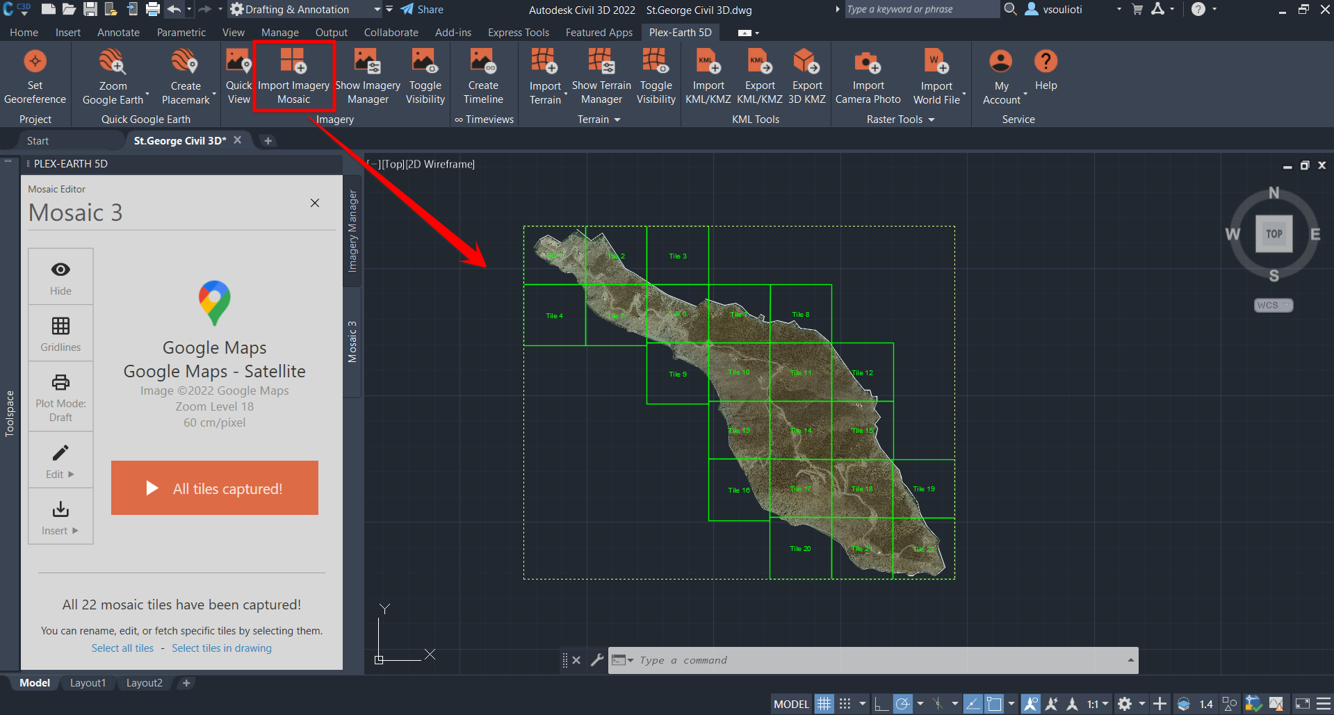This screenshot has width=1334, height=715.
Task: Click TOP face on ViewCube
Action: point(1274,234)
